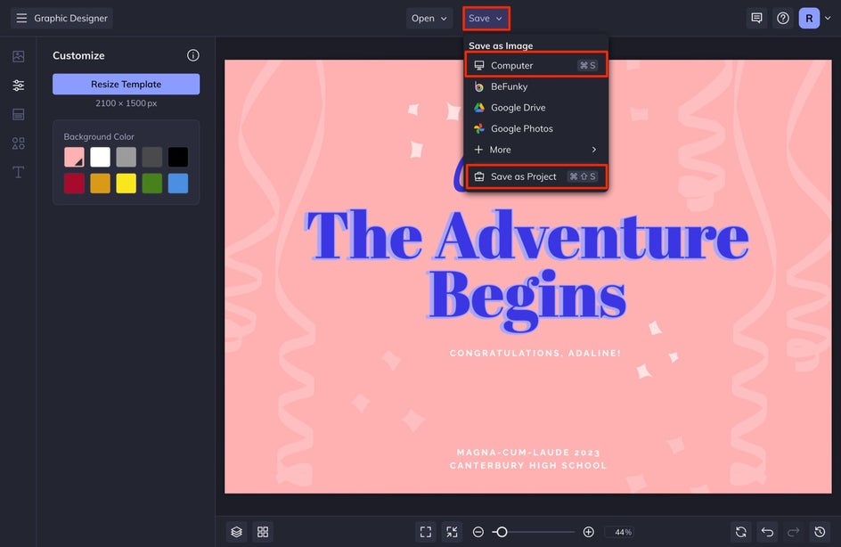Click the R user avatar

(x=809, y=18)
